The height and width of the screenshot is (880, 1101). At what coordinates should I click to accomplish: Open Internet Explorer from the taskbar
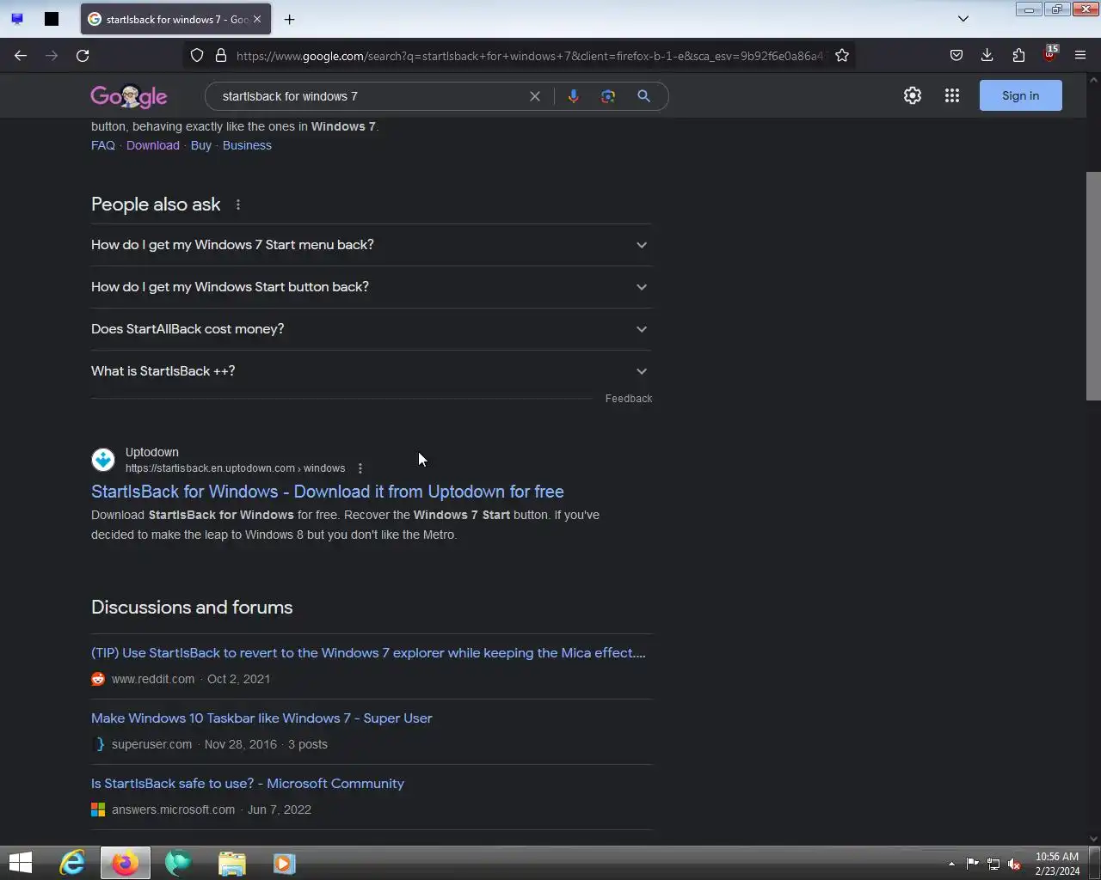coord(72,863)
